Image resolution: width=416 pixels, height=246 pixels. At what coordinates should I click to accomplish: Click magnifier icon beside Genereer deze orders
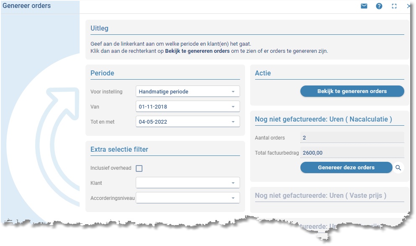[398, 168]
